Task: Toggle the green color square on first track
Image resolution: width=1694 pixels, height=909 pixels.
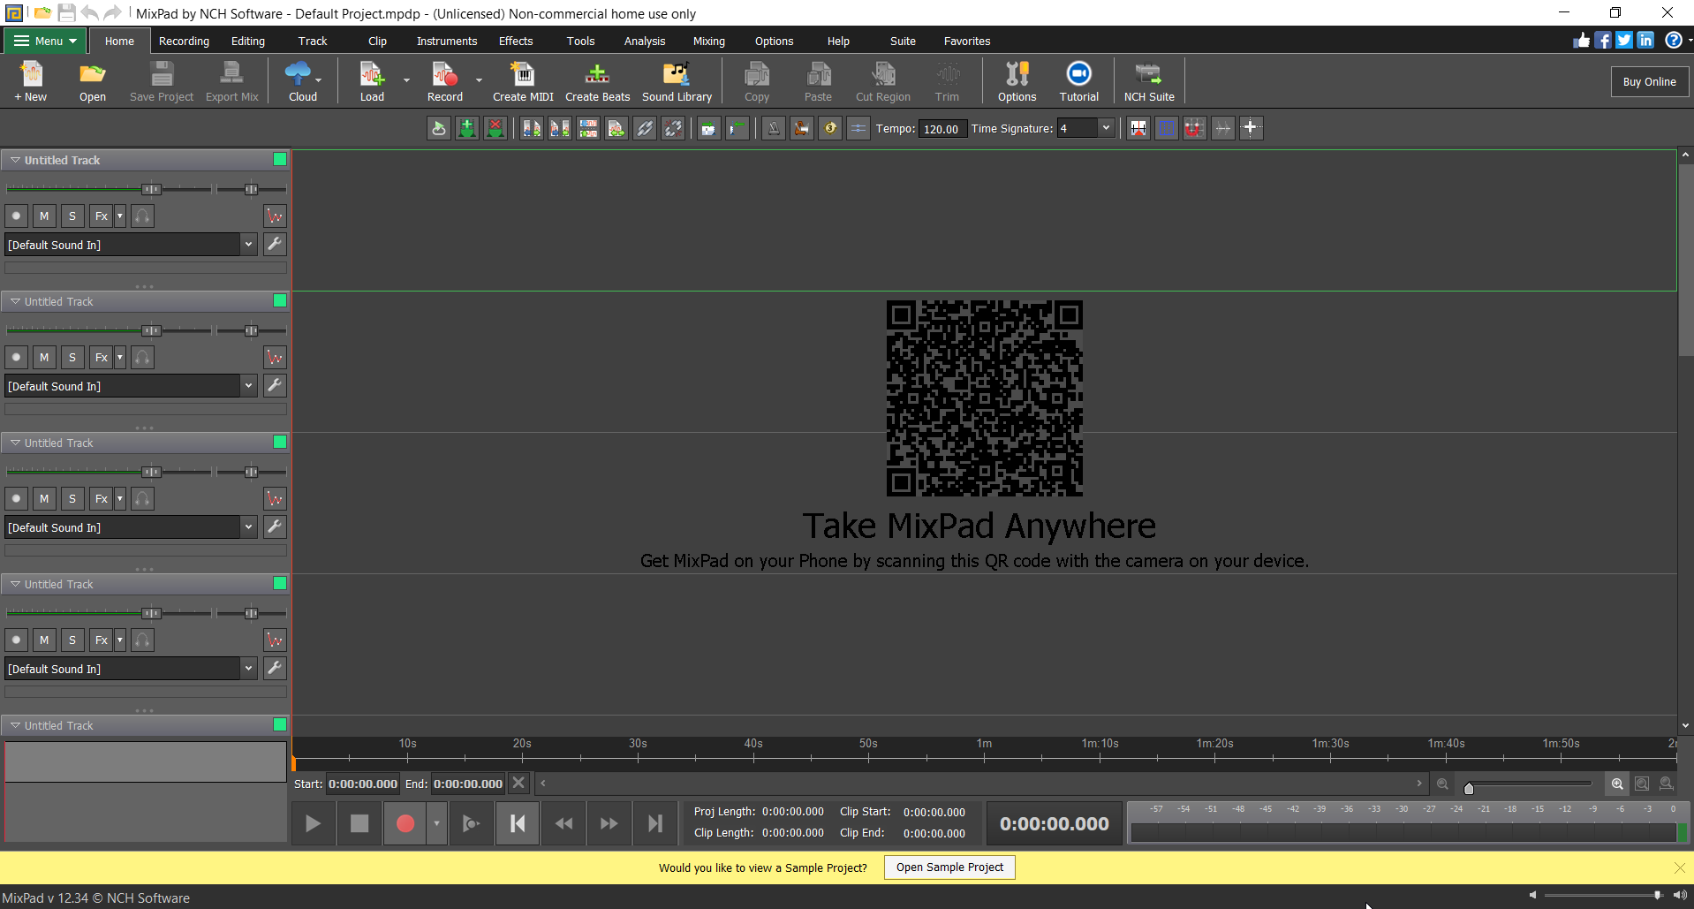Action: pos(280,159)
